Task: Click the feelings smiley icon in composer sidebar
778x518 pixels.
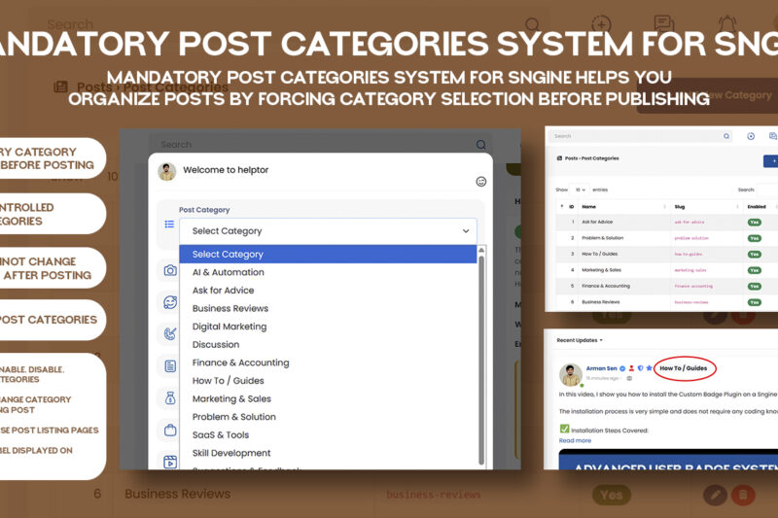Action: [170, 302]
